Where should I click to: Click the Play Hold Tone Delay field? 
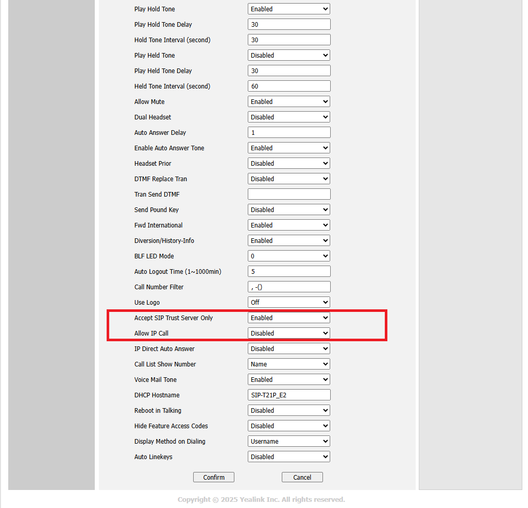pos(288,24)
